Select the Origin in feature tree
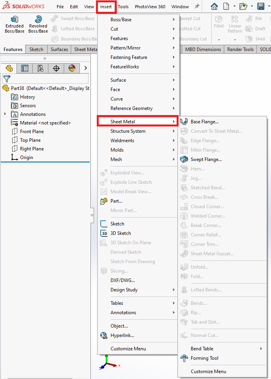This screenshot has height=379, width=271. pyautogui.click(x=22, y=157)
